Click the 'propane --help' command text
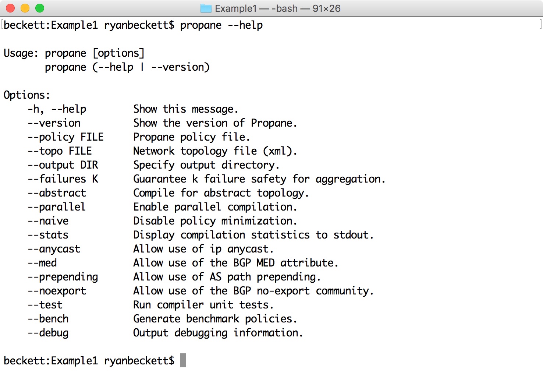 pos(221,25)
